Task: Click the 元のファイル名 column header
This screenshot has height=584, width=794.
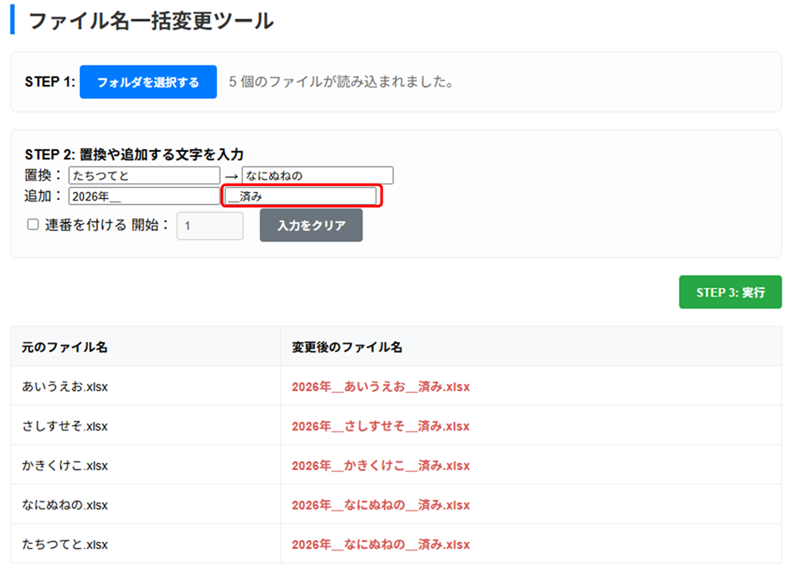Action: [x=65, y=347]
